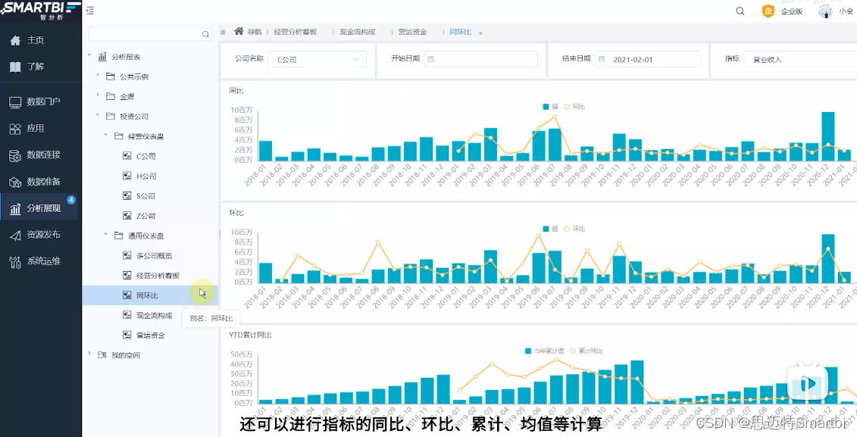Screen dimensions: 857x437
Task: Click the 开始日期 date input
Action: (481, 59)
